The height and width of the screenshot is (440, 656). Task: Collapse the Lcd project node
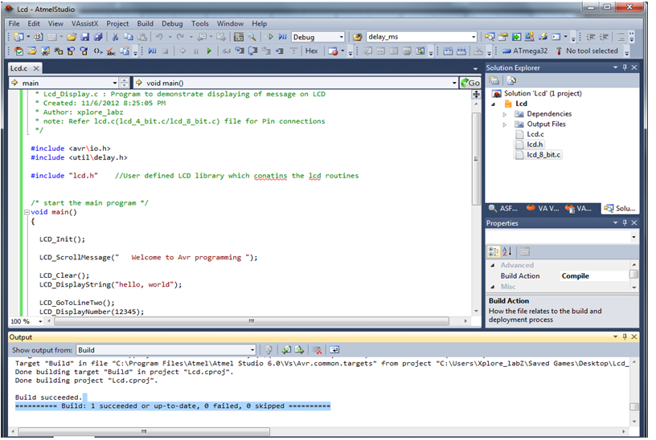[494, 104]
